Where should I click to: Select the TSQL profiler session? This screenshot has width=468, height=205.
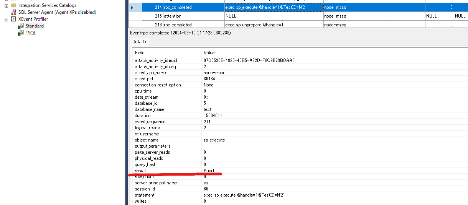(x=31, y=33)
